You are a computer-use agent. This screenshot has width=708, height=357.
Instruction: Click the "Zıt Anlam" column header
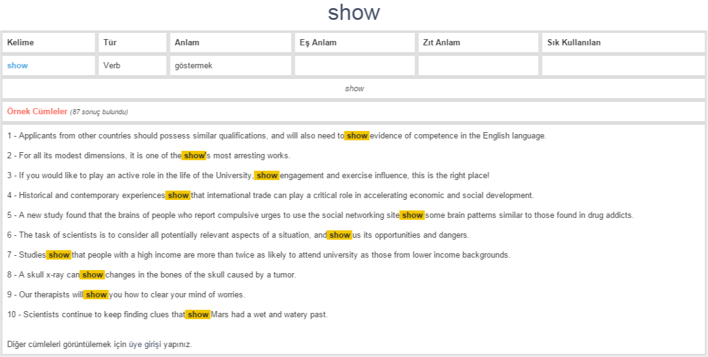[x=442, y=43]
